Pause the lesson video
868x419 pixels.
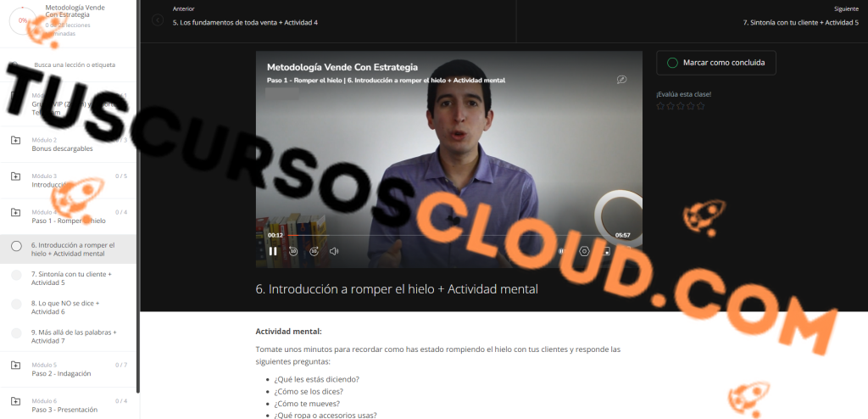pos(273,251)
